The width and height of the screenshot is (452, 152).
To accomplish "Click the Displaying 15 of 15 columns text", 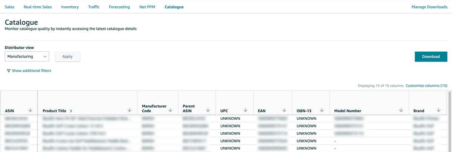I will pyautogui.click(x=380, y=86).
